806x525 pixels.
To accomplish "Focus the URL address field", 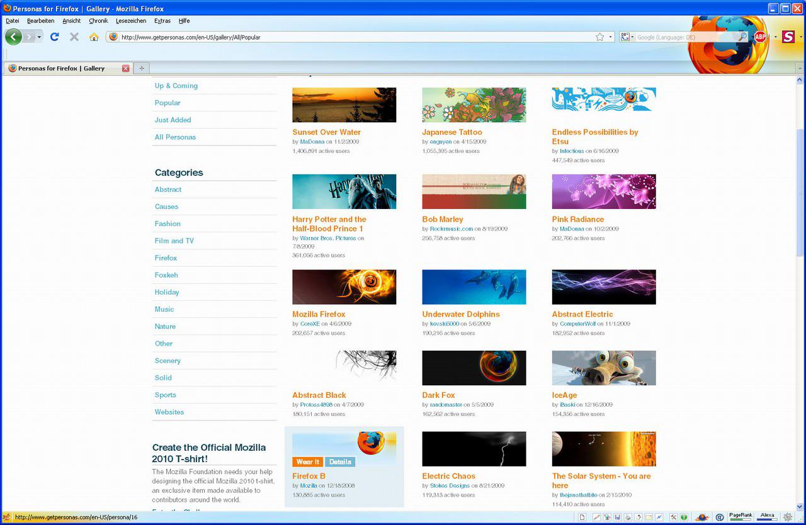I will (356, 37).
